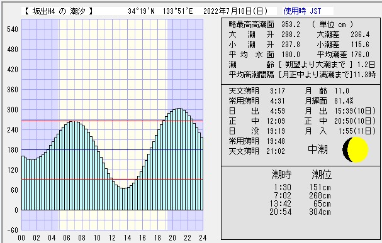The image size is (382, 243).
Task: Click the chart bar at the 21:00 peak
Action: 179,159
